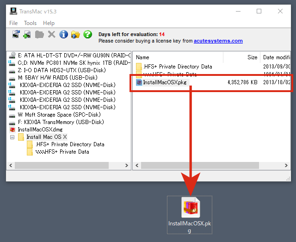Click file list scrollbar left arrow
Viewport: 296px width, 242px height.
[137, 166]
